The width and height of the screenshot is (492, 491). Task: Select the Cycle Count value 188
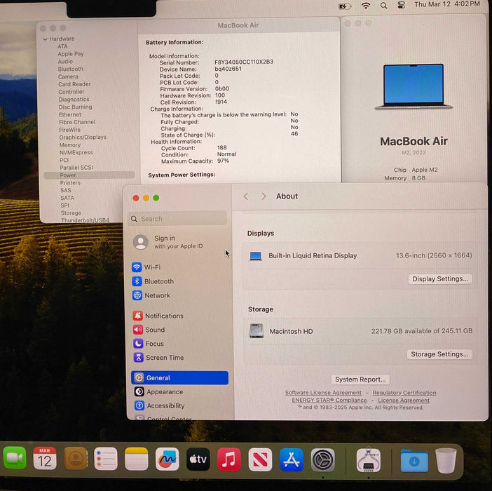(x=222, y=147)
